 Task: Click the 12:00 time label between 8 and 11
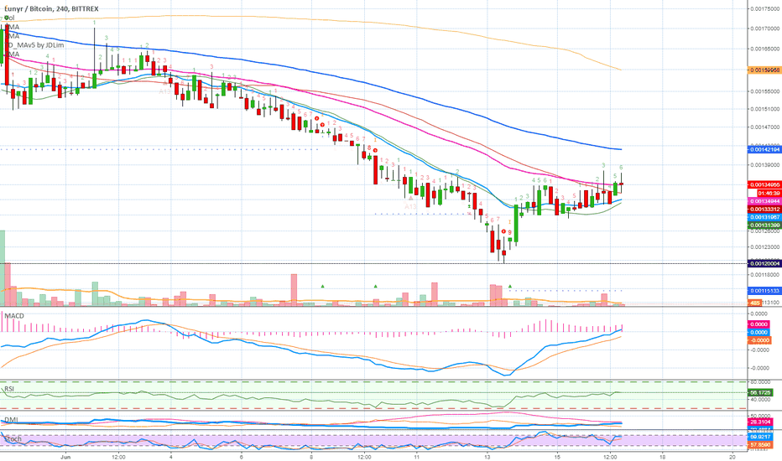(x=364, y=457)
